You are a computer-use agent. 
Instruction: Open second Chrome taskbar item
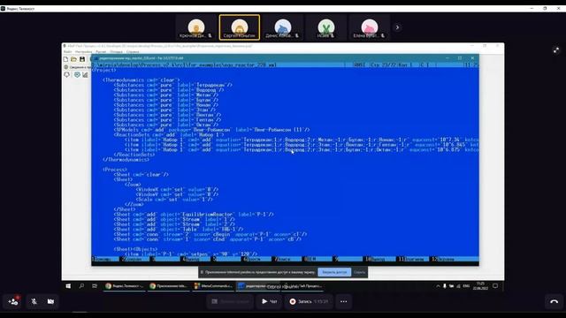coord(169,286)
